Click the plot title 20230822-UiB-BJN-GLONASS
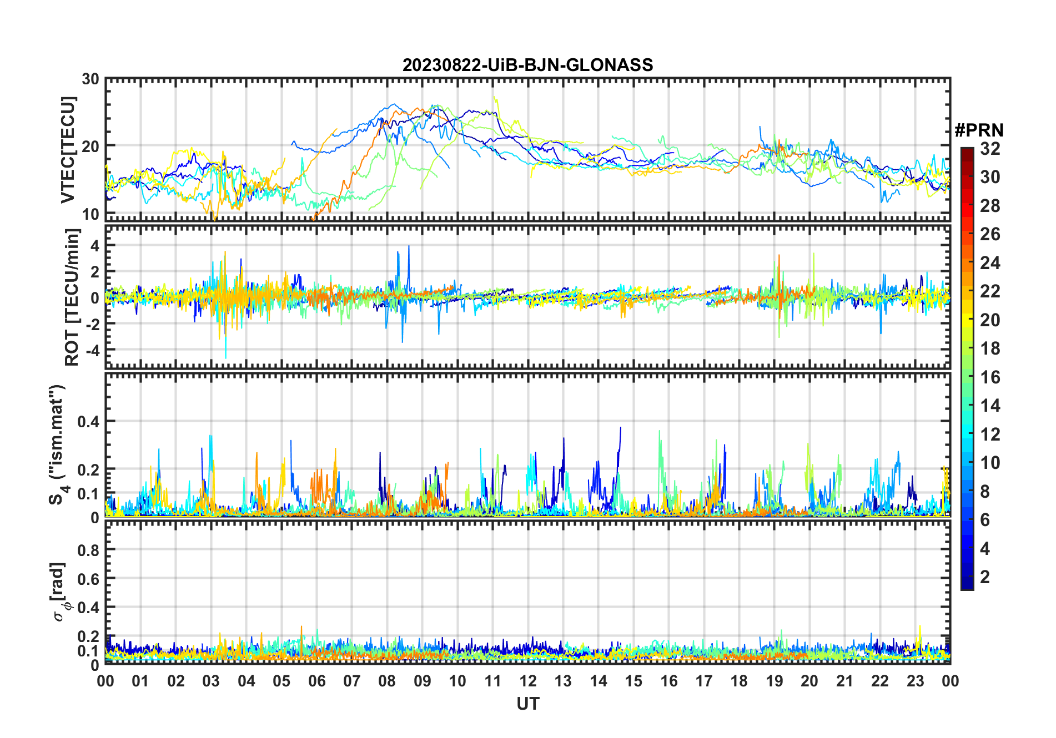 (x=527, y=65)
